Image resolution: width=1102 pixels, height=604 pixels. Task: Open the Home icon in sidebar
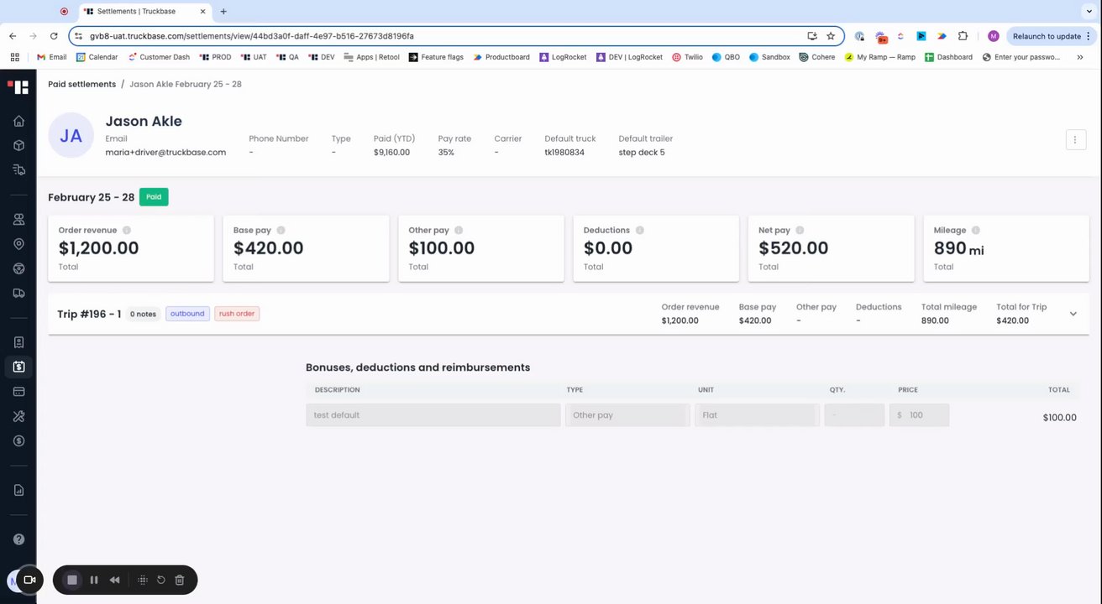(18, 121)
